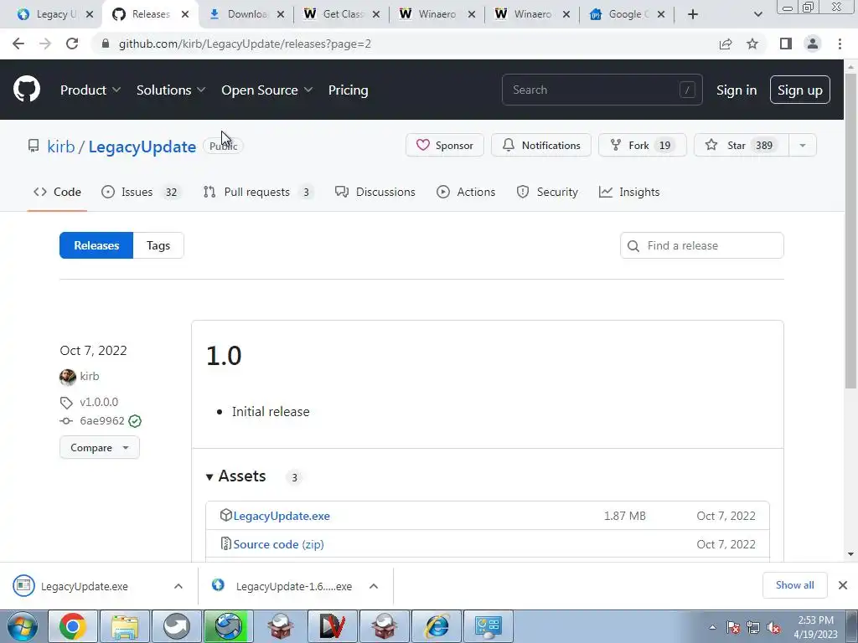Open the LegacyUpdate repository link
The image size is (858, 643).
point(142,147)
